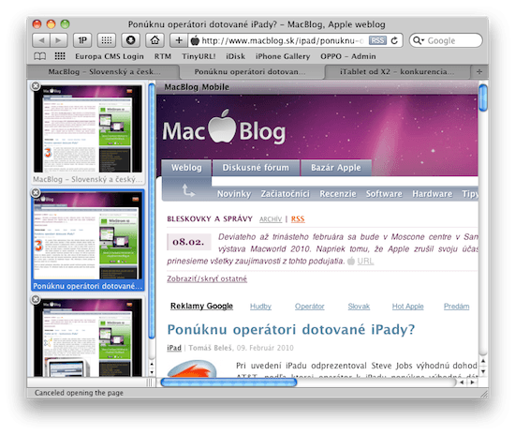Reload the current page

[x=395, y=40]
